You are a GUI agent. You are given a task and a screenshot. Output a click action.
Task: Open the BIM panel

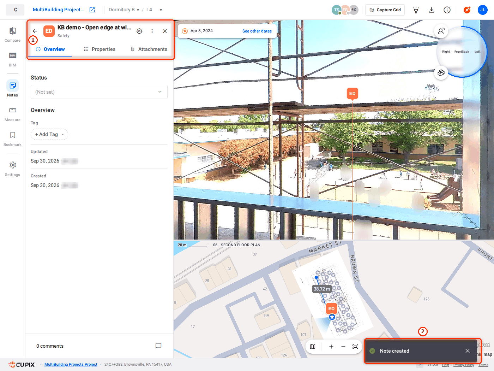pyautogui.click(x=12, y=59)
